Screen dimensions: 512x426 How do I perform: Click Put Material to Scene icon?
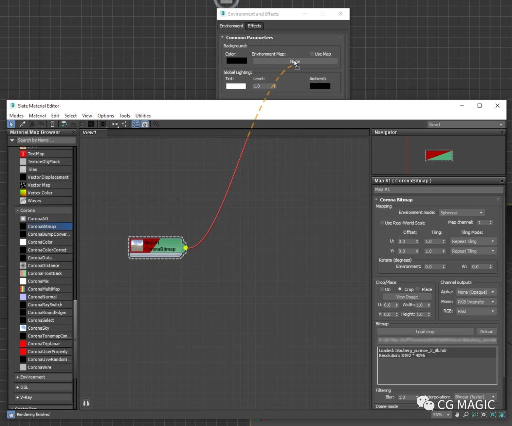coord(32,124)
